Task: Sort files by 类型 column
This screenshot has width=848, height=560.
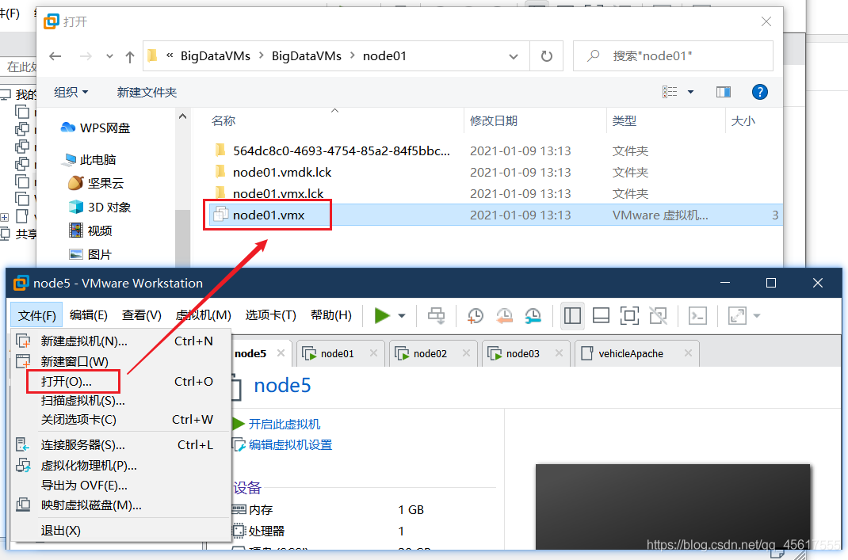Action: click(624, 121)
